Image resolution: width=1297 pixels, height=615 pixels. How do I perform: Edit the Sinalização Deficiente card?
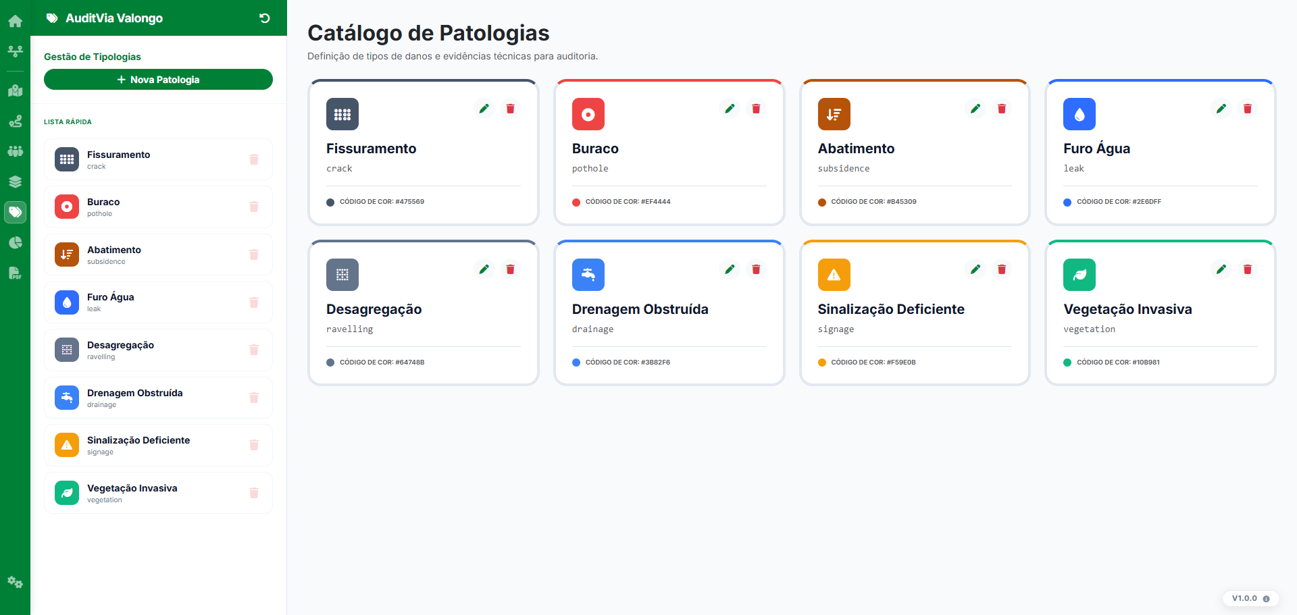975,269
